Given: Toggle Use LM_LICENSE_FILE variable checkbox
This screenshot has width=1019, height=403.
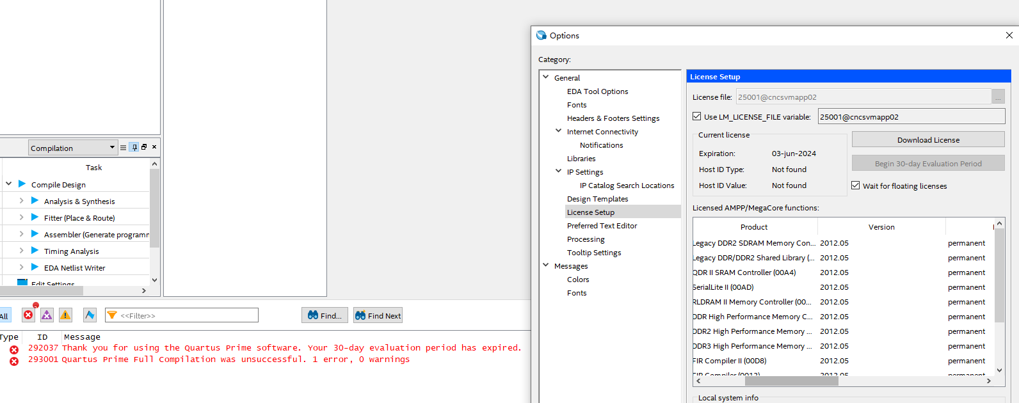Looking at the screenshot, I should click(x=697, y=116).
